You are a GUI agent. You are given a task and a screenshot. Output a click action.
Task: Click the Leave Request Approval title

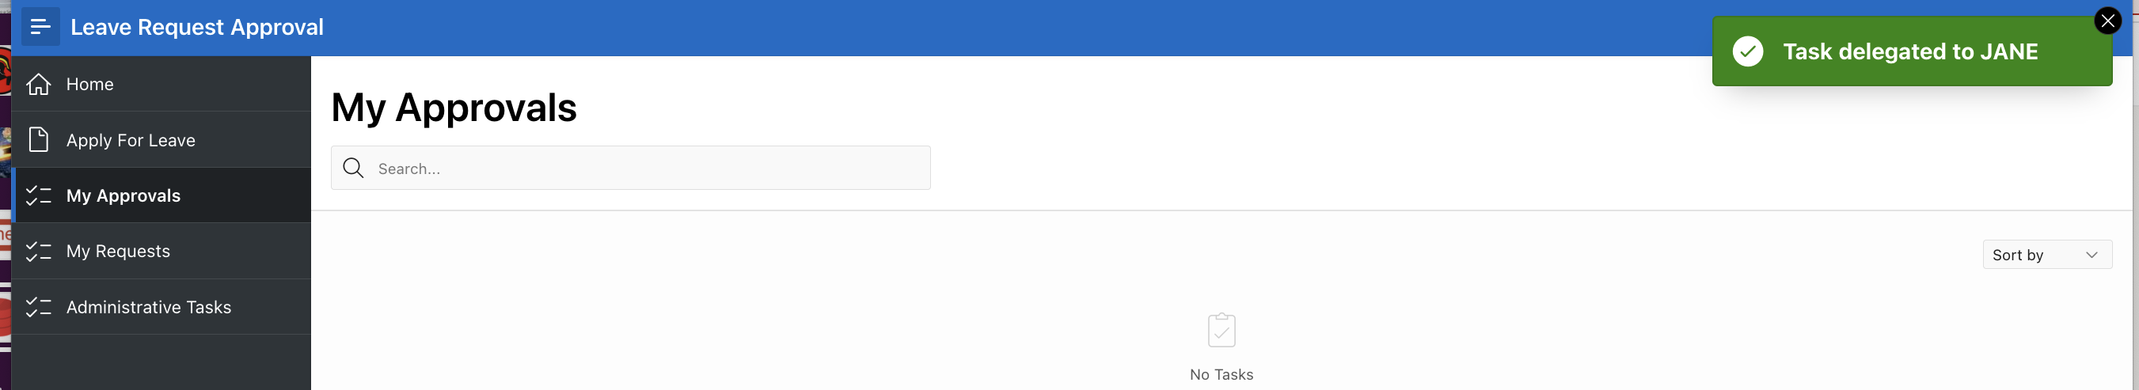pyautogui.click(x=197, y=28)
